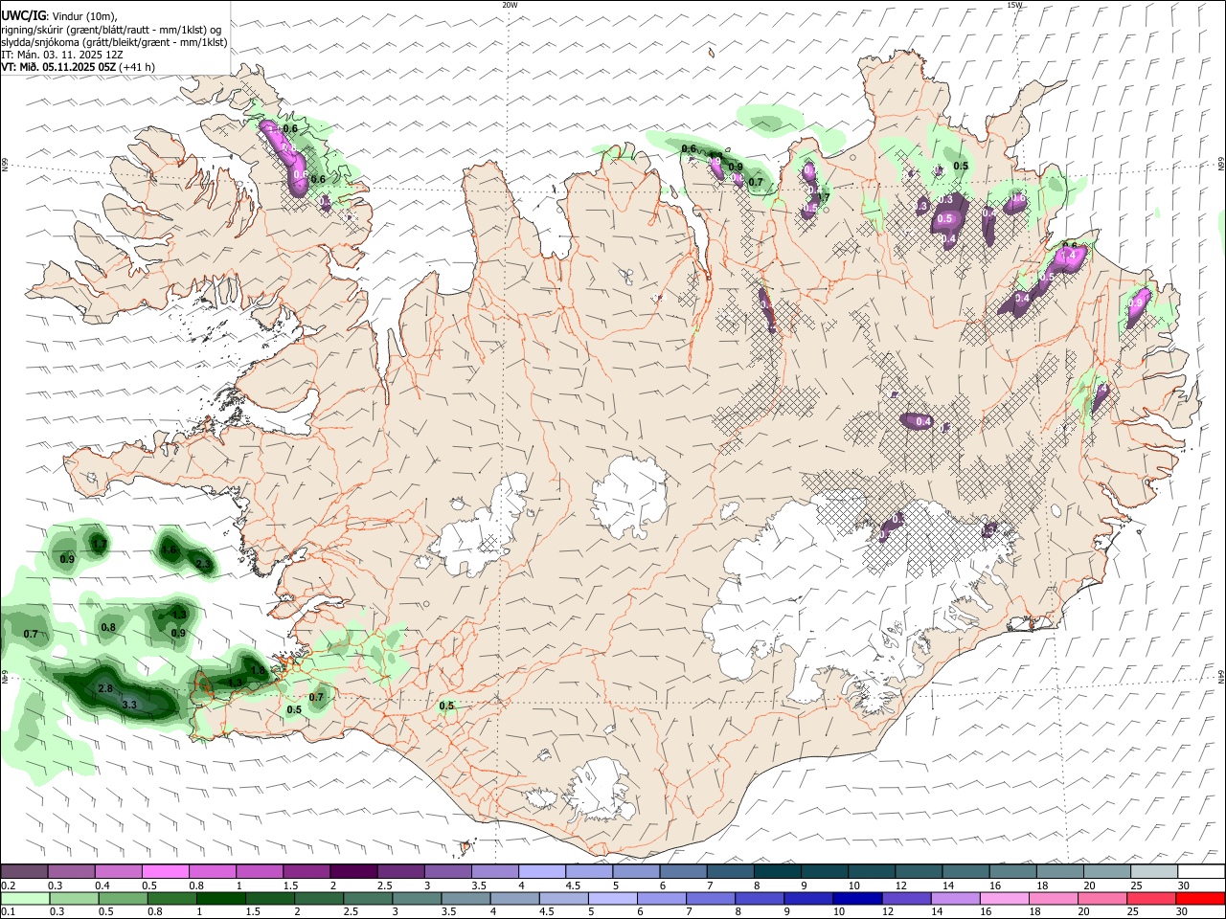Select the darkest green 1–1.5 rain legend swatch
Screen dimensions: 1226x919
coord(220,899)
